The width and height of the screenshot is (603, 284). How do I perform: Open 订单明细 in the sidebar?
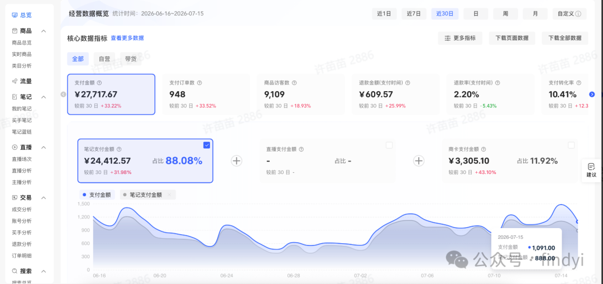pos(22,255)
